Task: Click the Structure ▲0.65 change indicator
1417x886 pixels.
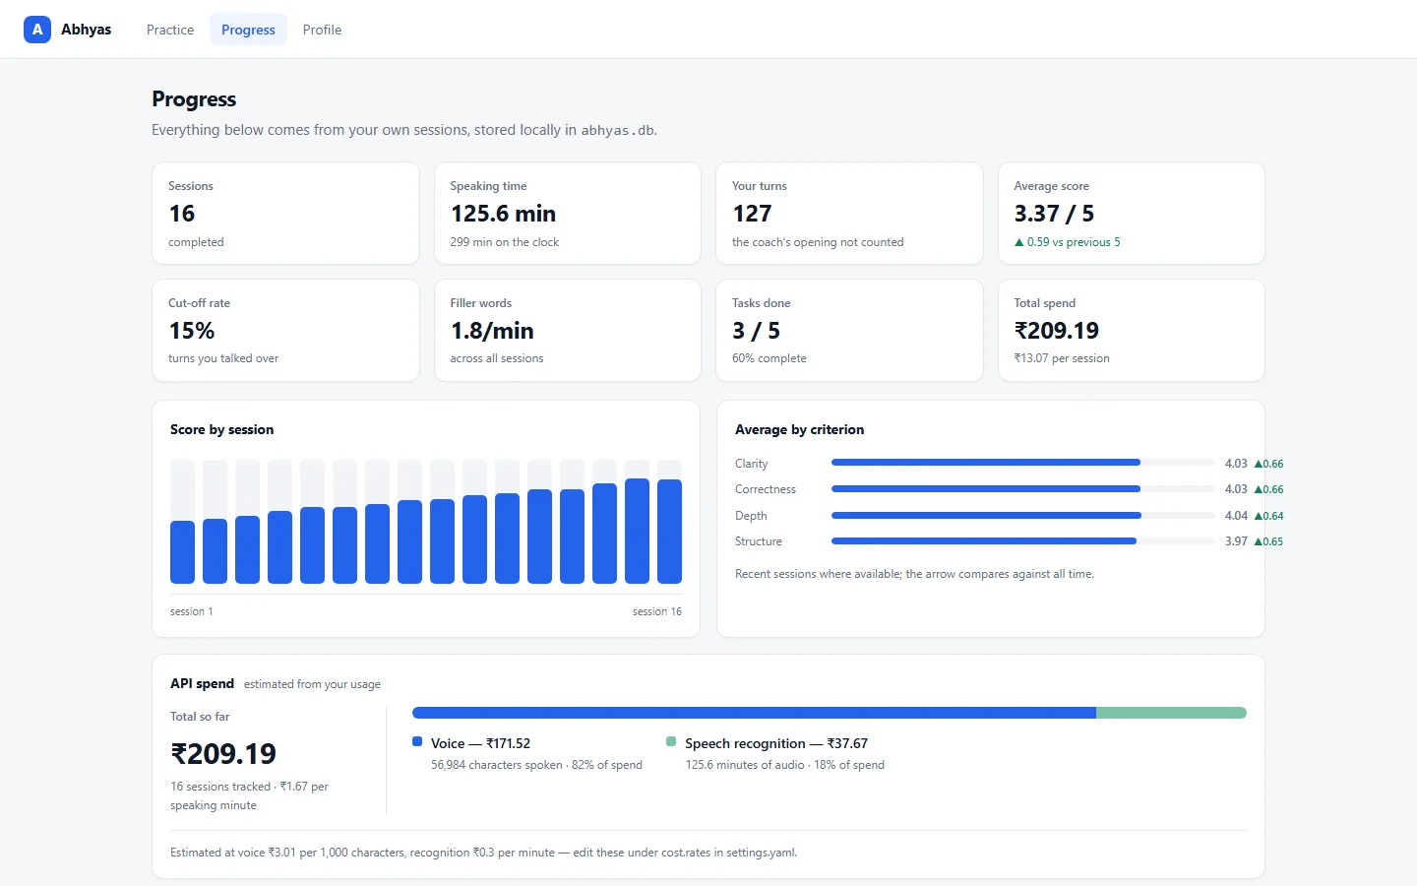Action: tap(1268, 541)
